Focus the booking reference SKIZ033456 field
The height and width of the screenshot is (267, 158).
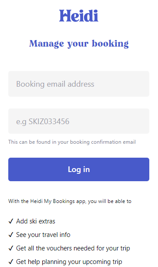79,121
